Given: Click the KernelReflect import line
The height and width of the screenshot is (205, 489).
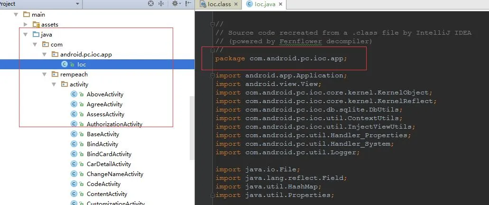Looking at the screenshot, I should coord(326,101).
